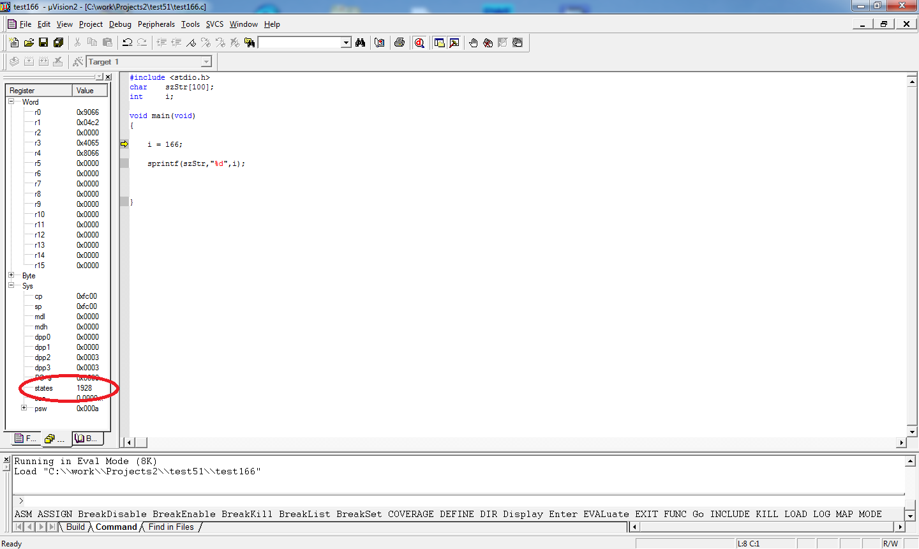Open the Debug menu
Viewport: 919px width, 549px height.
[120, 24]
